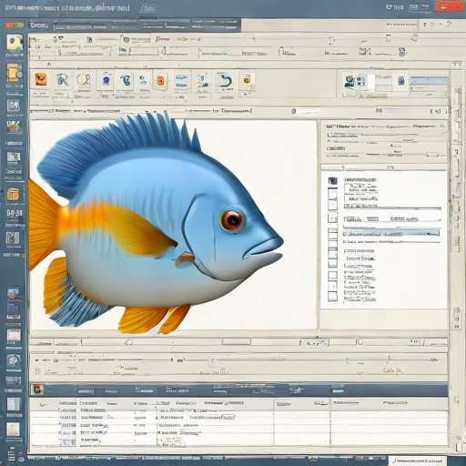Image resolution: width=466 pixels, height=466 pixels.
Task: Select the highlighted blue row in right list panel
Action: point(391,233)
